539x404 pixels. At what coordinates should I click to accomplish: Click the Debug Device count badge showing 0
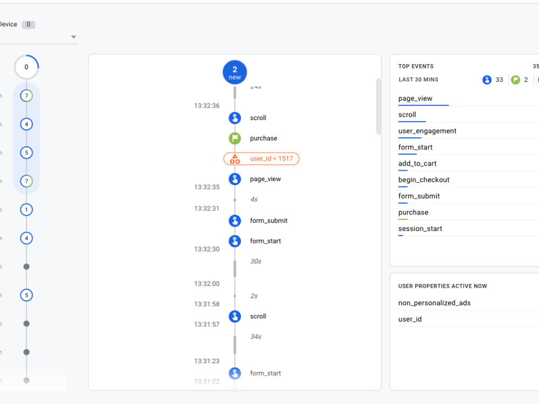29,24
